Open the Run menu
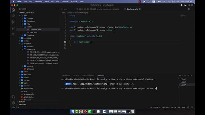Viewport: 205px width, 115px height. [58, 1]
